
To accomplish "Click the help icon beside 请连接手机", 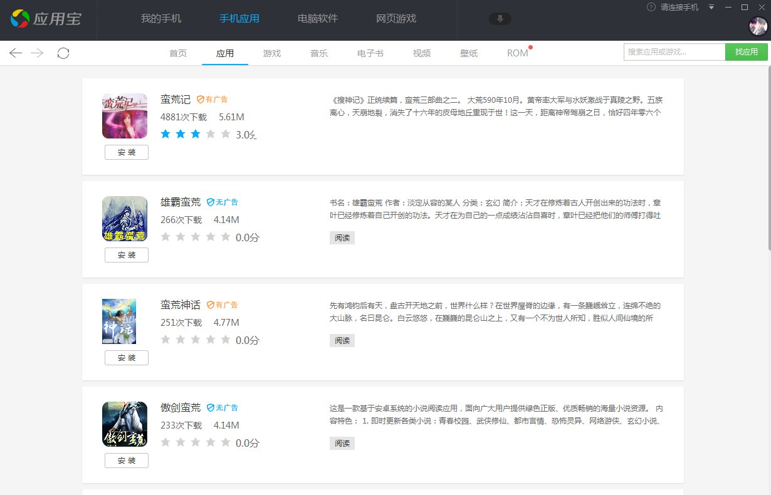I will point(651,7).
